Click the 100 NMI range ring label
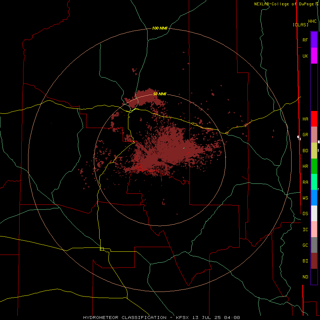 tap(160, 28)
